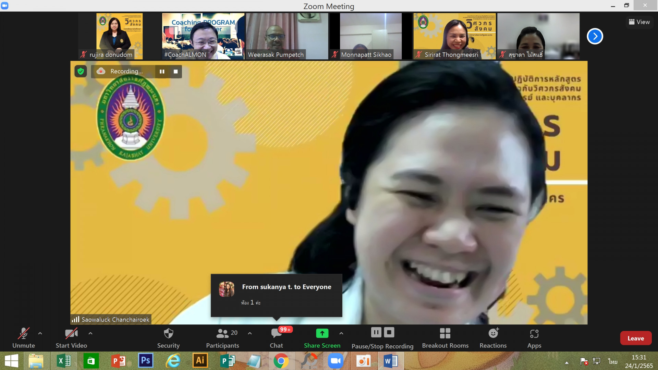Open PowerPoint from taskbar

tap(119, 361)
